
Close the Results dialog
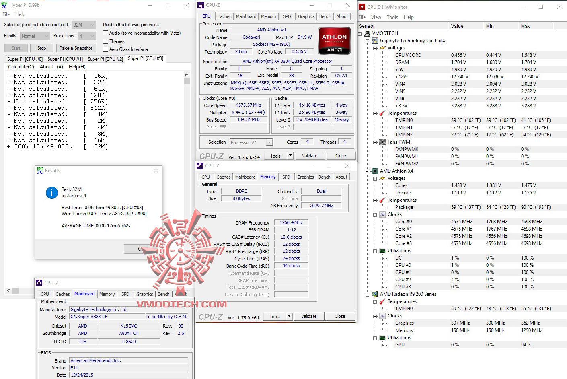click(x=156, y=171)
